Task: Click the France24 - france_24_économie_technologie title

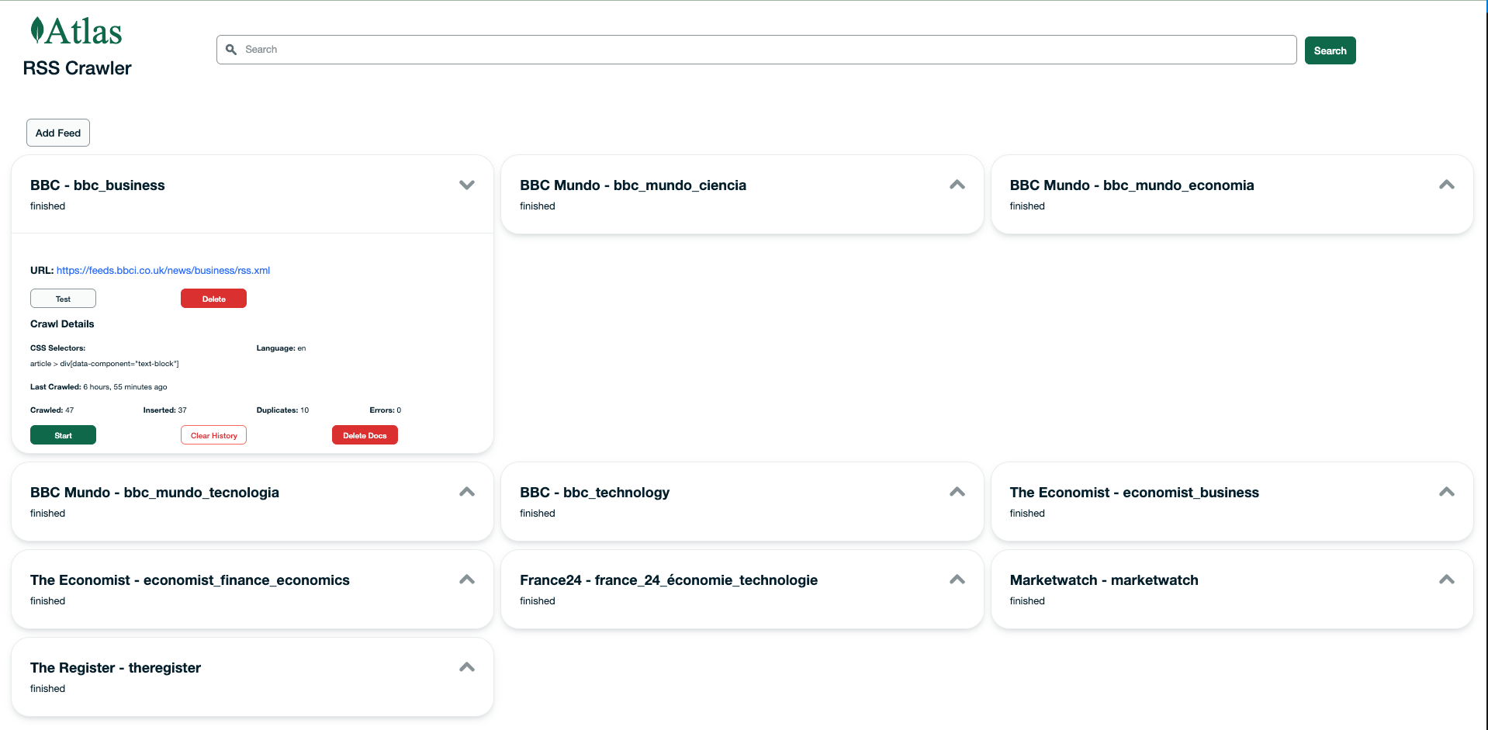Action: (x=669, y=580)
